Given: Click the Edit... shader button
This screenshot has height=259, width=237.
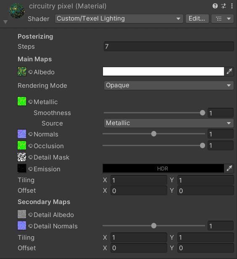Looking at the screenshot, I should point(197,18).
